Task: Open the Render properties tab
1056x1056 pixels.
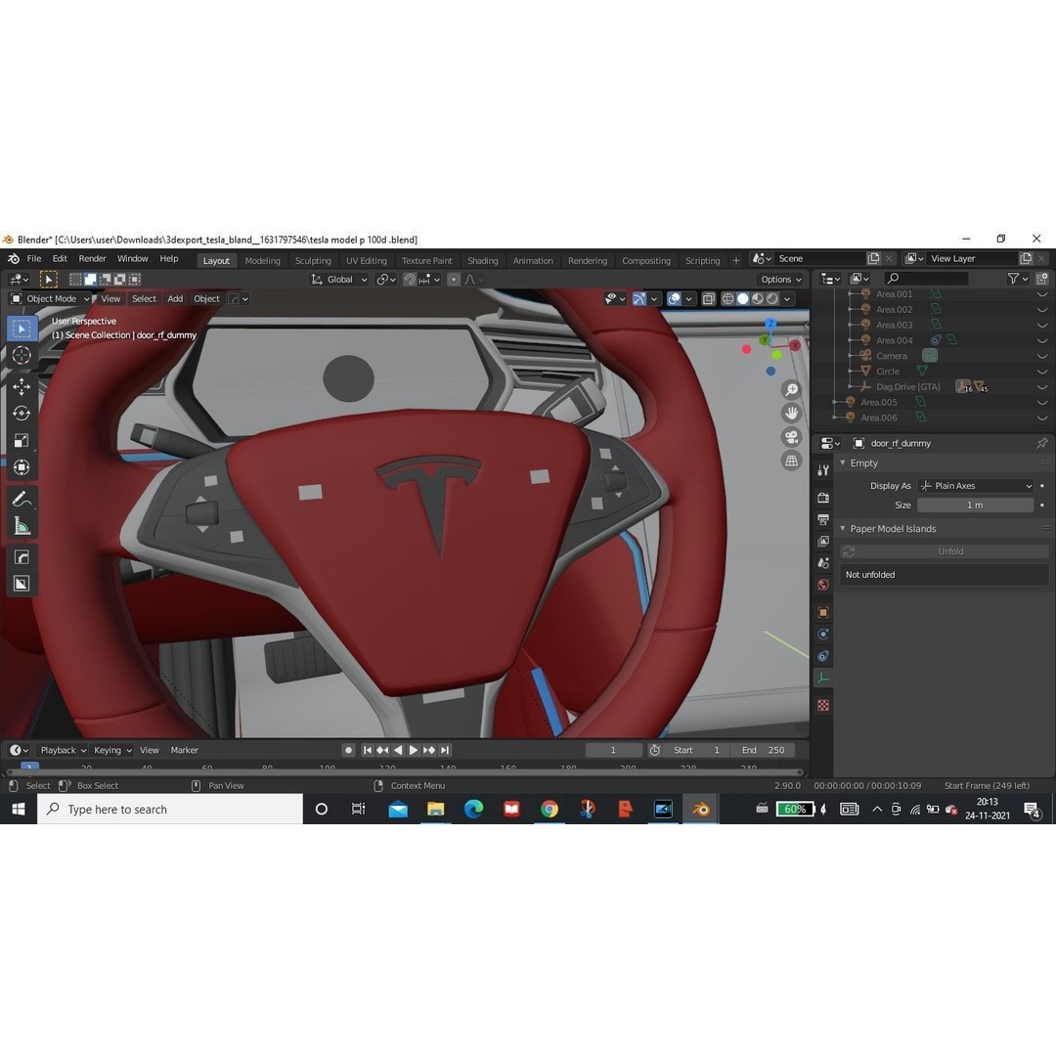Action: click(823, 498)
